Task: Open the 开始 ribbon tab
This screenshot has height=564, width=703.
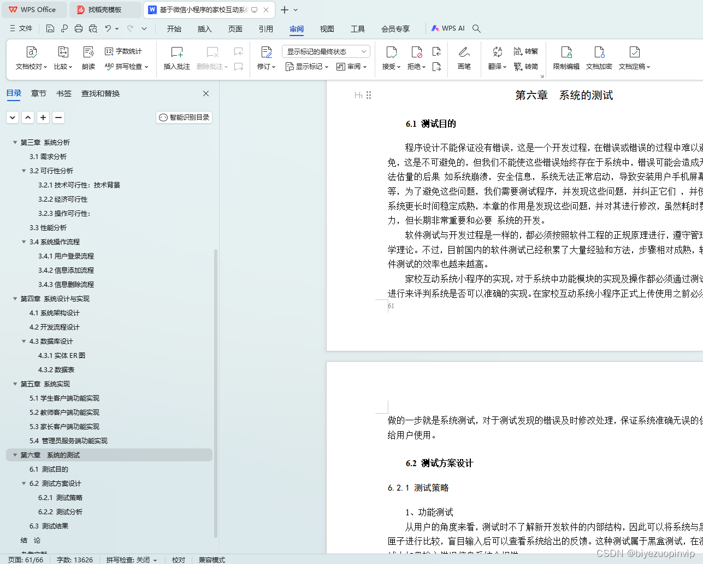Action: pyautogui.click(x=174, y=29)
